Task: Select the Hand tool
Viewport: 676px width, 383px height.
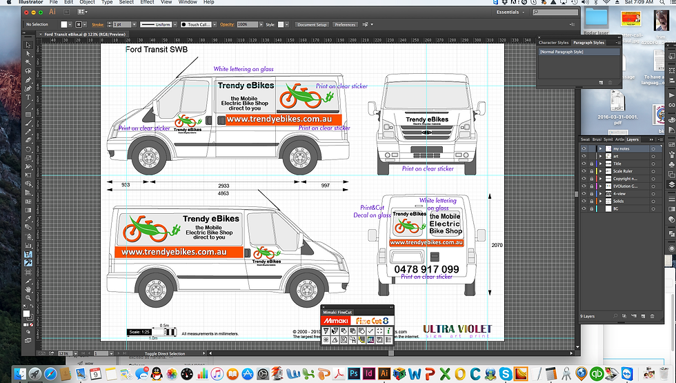Action: coord(28,289)
